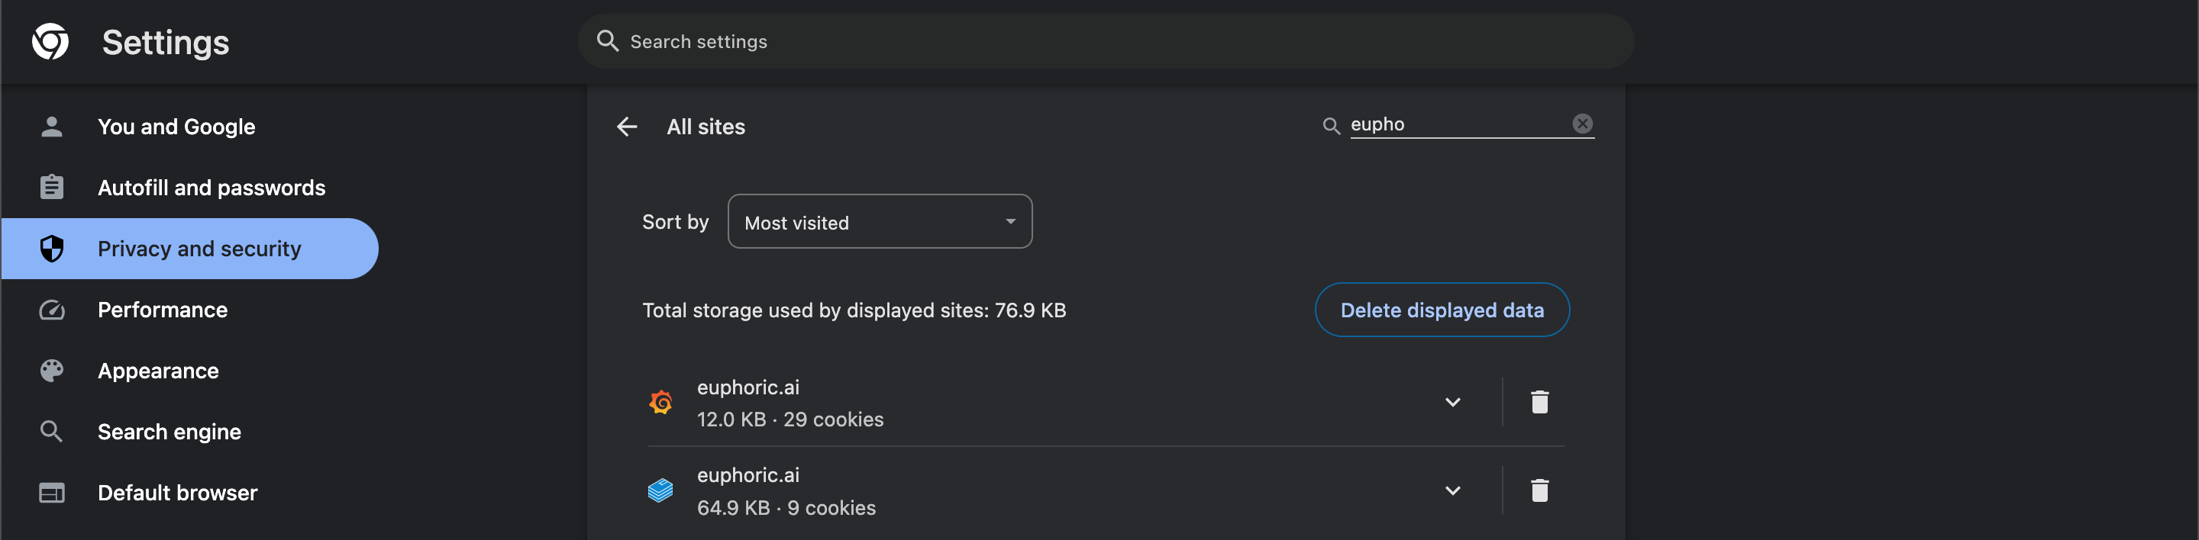Expand the first euphoric.ai site entry

click(1452, 403)
